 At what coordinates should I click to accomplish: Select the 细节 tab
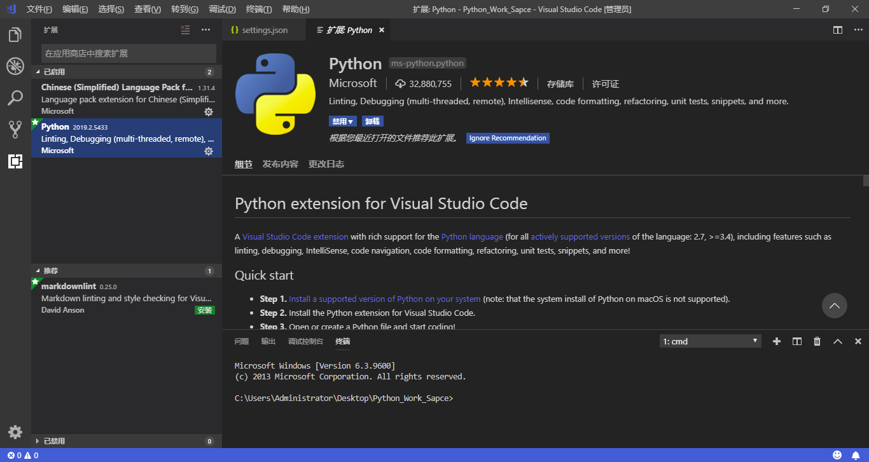tap(244, 164)
